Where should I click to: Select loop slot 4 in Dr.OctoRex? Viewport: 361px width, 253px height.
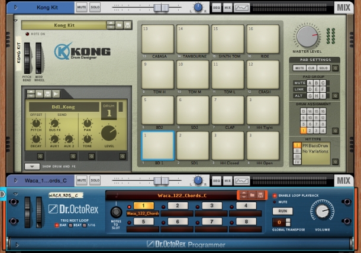(x=246, y=206)
